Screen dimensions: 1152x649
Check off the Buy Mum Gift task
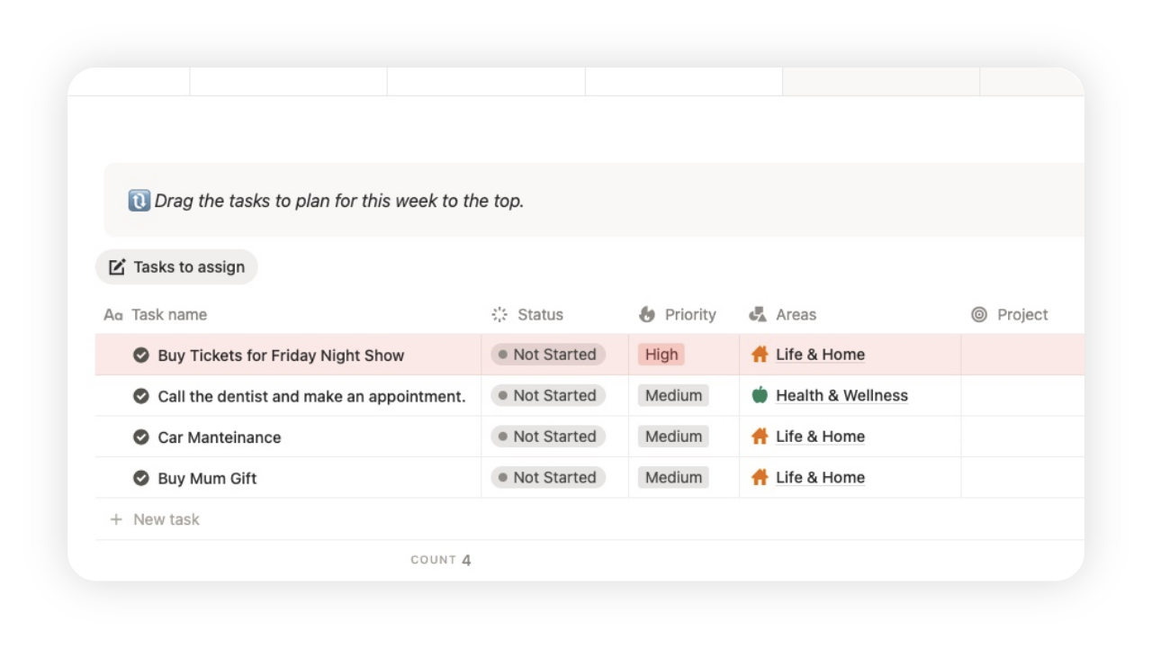tap(141, 478)
